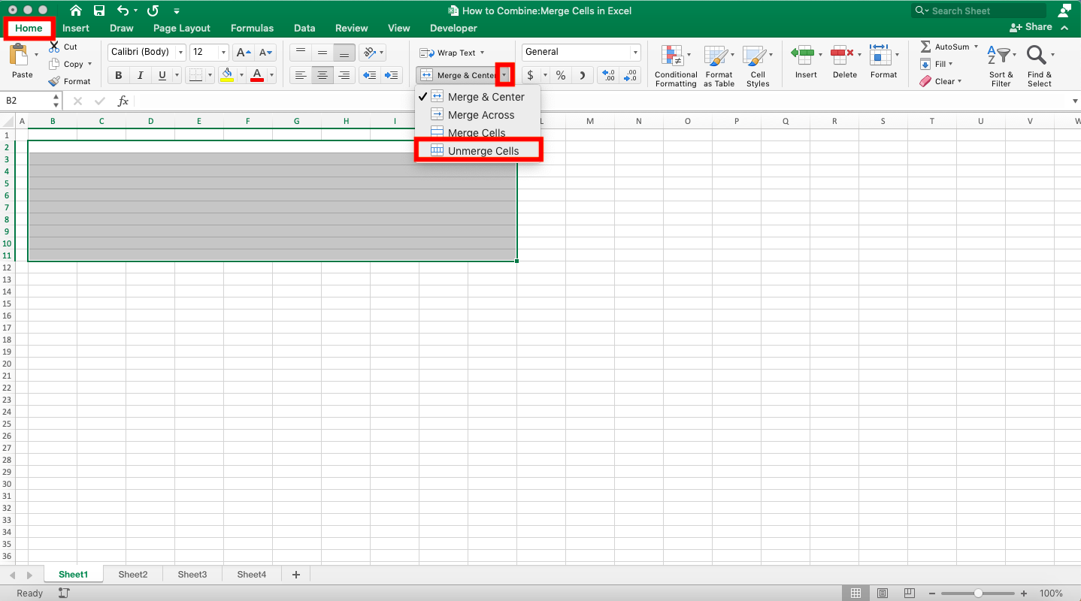
Task: Expand the formula bar chevron
Action: (1074, 101)
